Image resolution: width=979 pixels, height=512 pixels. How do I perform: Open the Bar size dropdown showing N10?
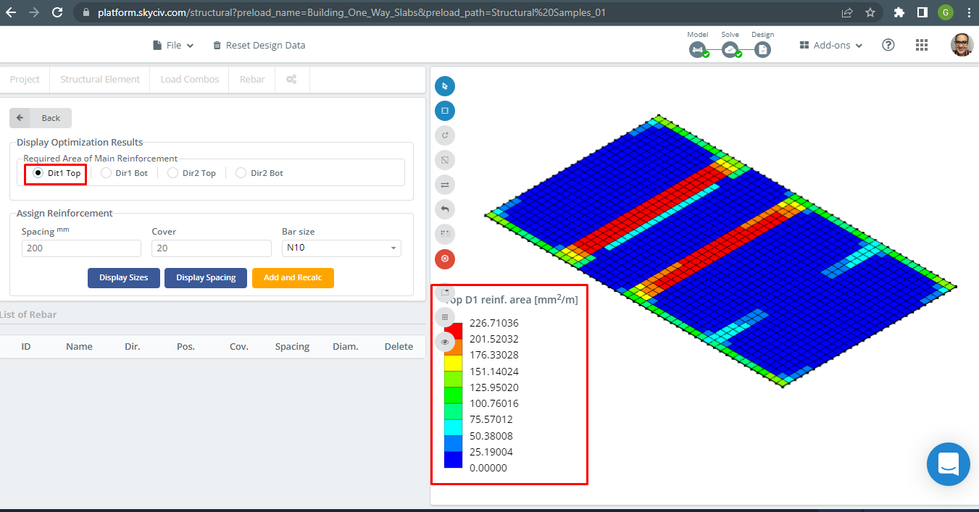(341, 248)
